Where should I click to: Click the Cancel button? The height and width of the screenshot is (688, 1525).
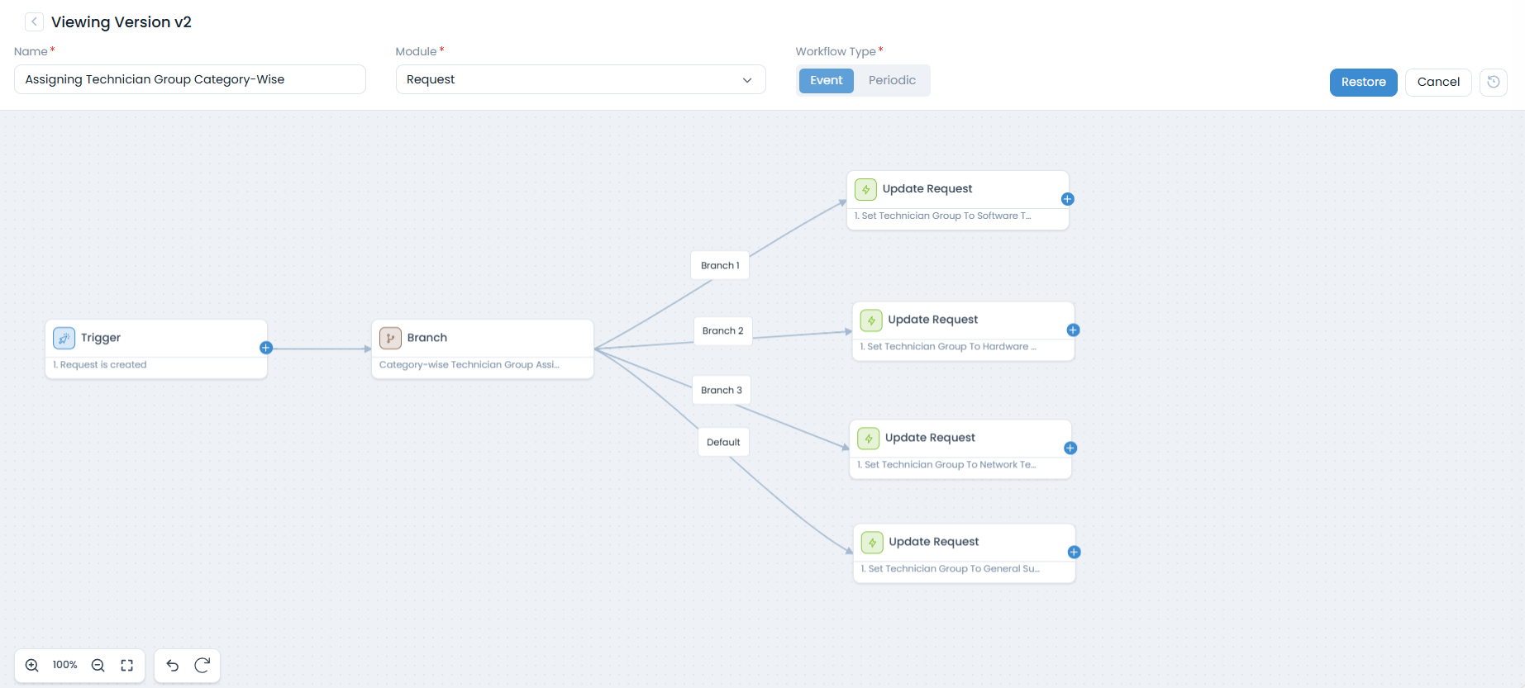click(x=1438, y=82)
